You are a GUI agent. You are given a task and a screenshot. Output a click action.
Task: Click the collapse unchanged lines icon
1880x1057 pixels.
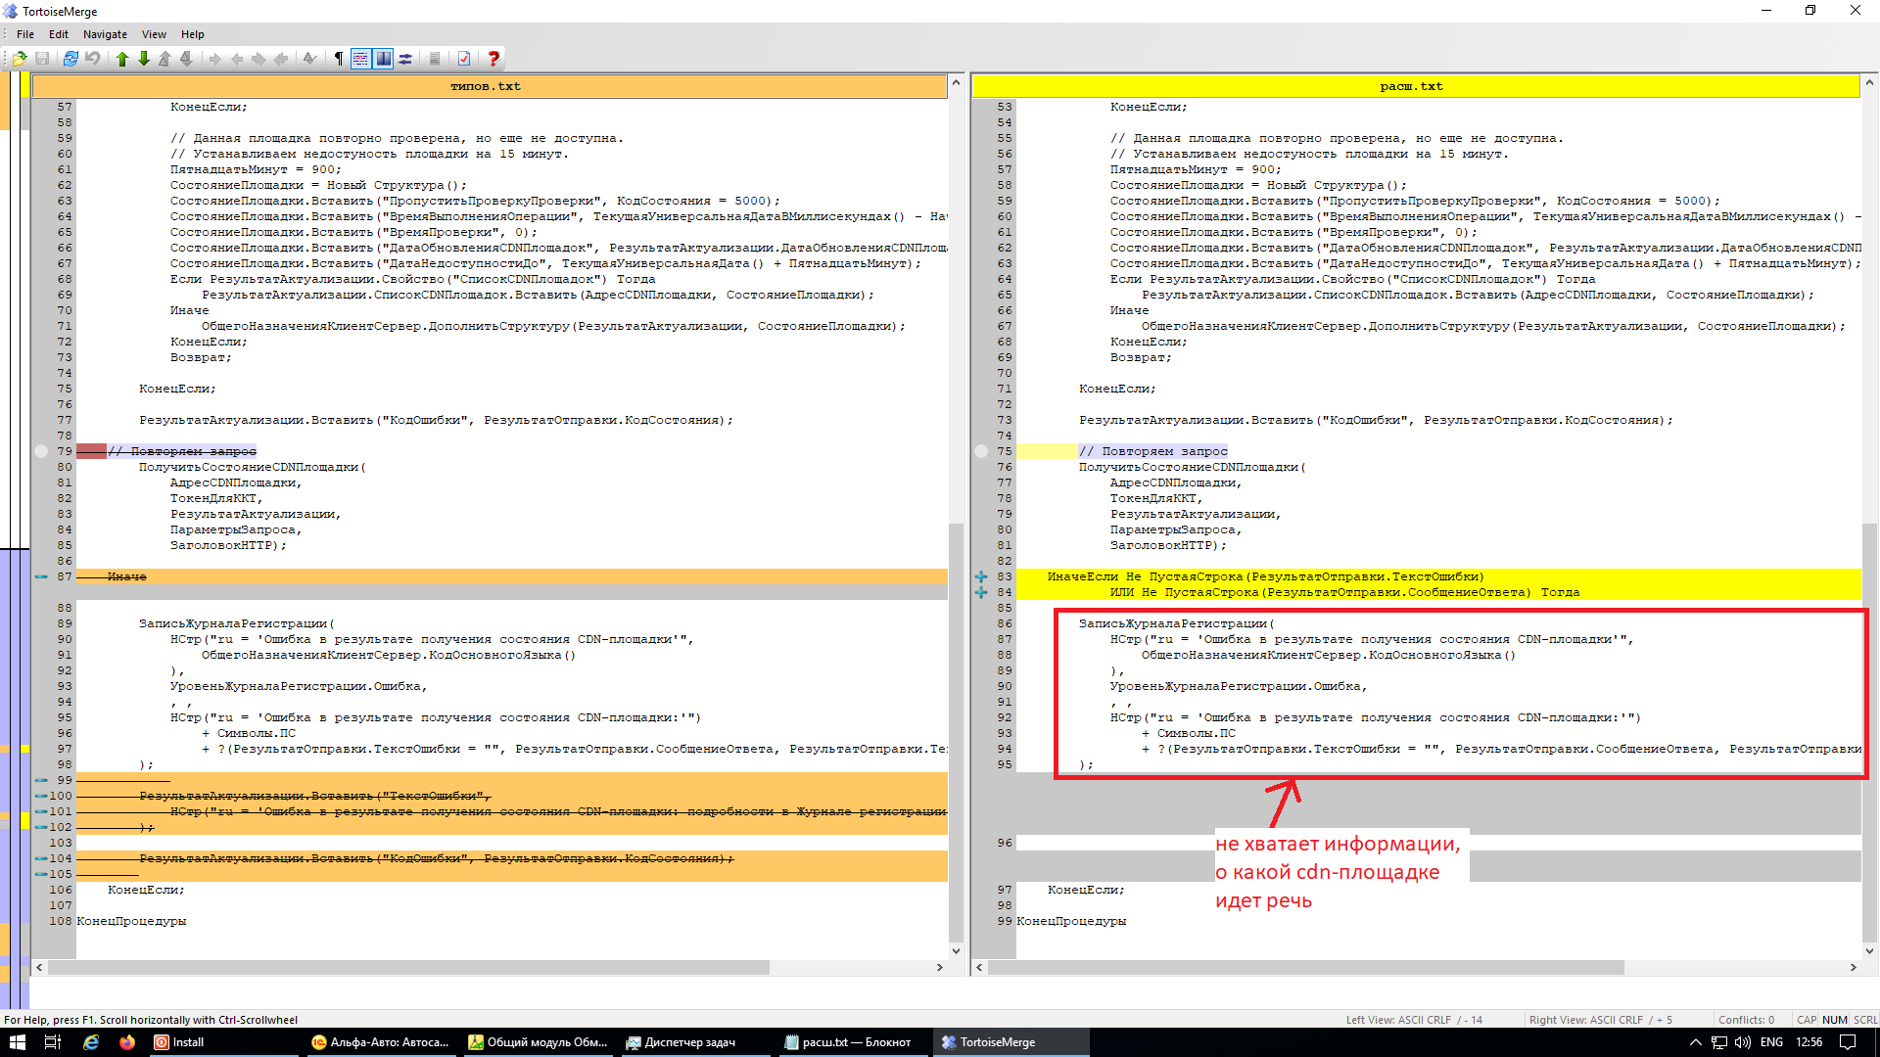coord(435,59)
